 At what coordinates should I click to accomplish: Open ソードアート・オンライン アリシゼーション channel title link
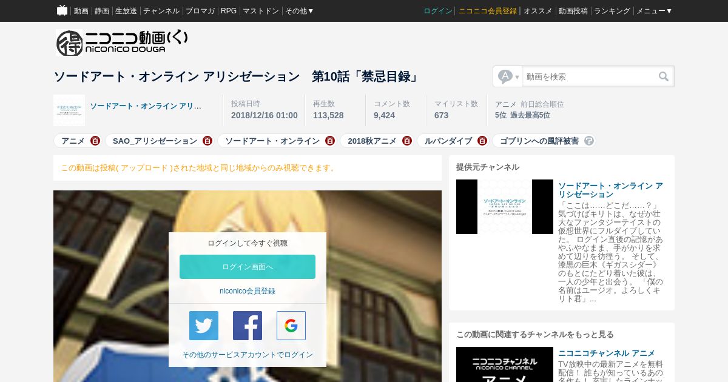click(610, 190)
